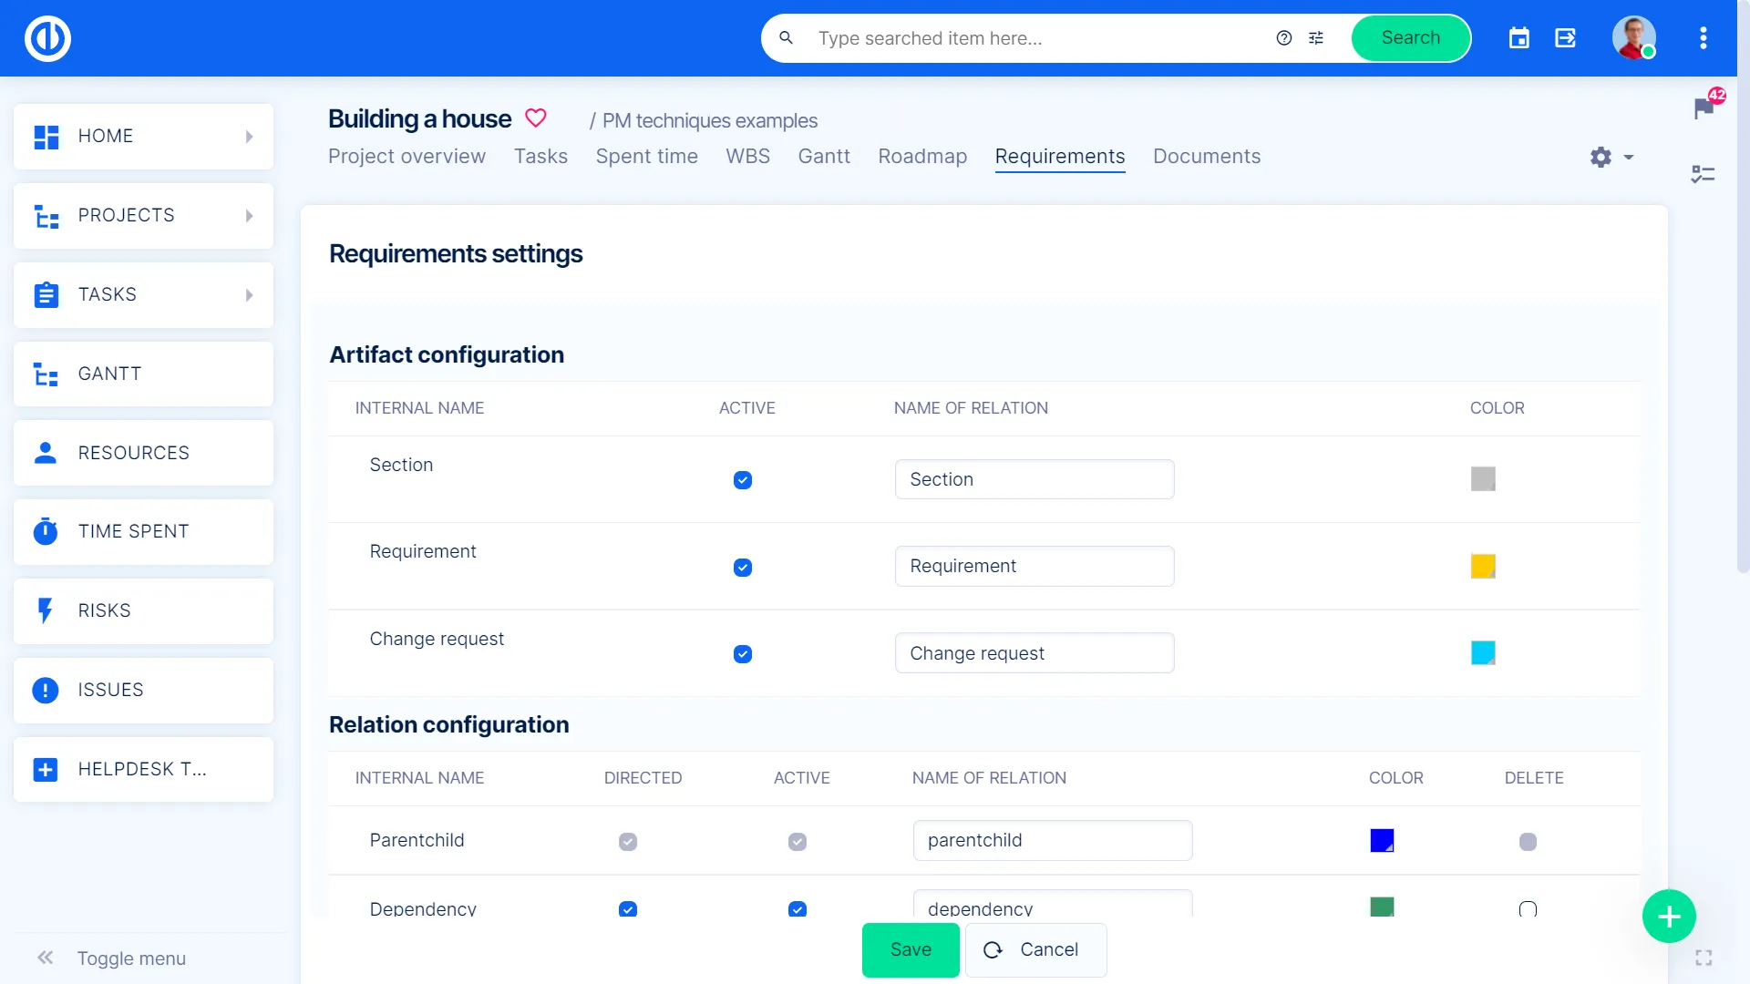Toggle Dependency directed checkbox
The image size is (1750, 984).
click(628, 908)
